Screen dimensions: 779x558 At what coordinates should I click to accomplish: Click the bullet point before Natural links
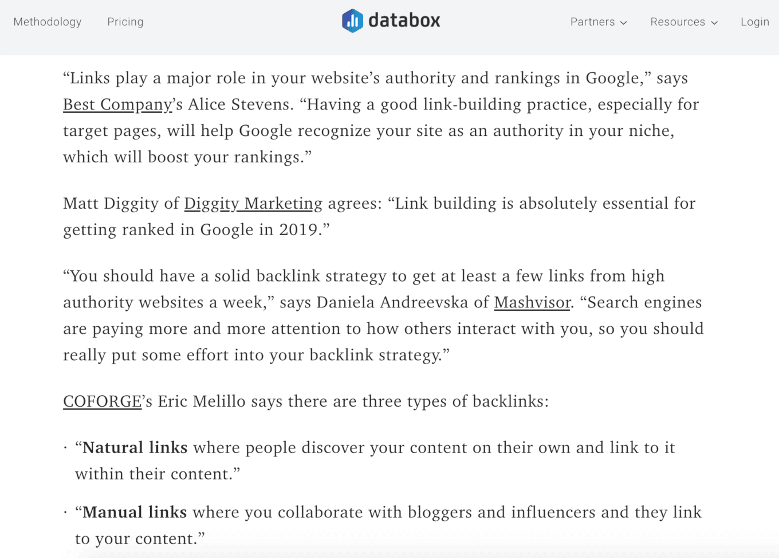[x=65, y=447]
